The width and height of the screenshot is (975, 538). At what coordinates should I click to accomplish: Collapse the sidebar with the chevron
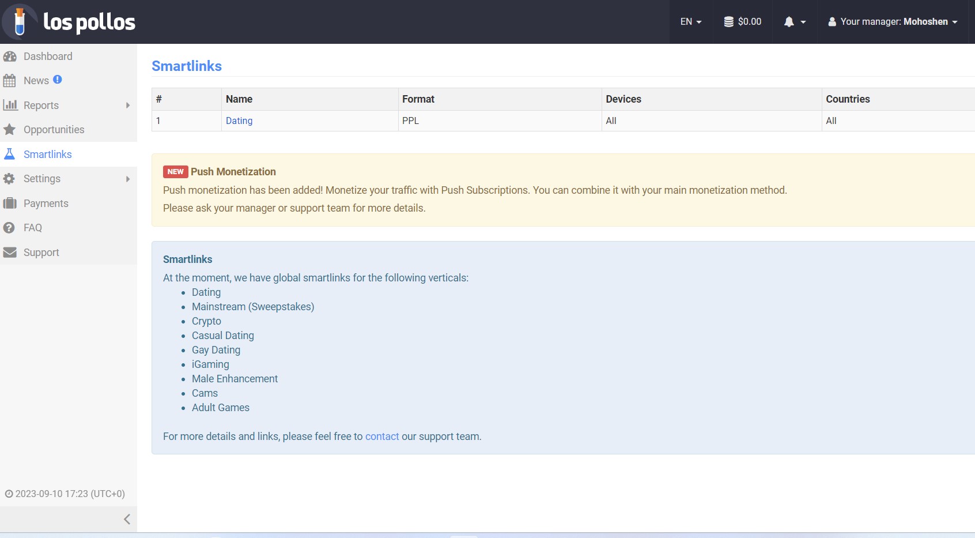click(x=127, y=519)
